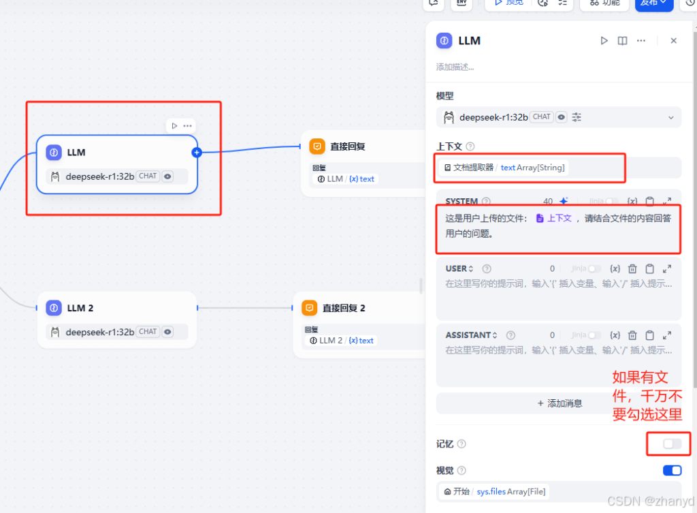Open the three-dot menu in the LLM panel header
Viewport: 697px width, 513px height.
[641, 41]
